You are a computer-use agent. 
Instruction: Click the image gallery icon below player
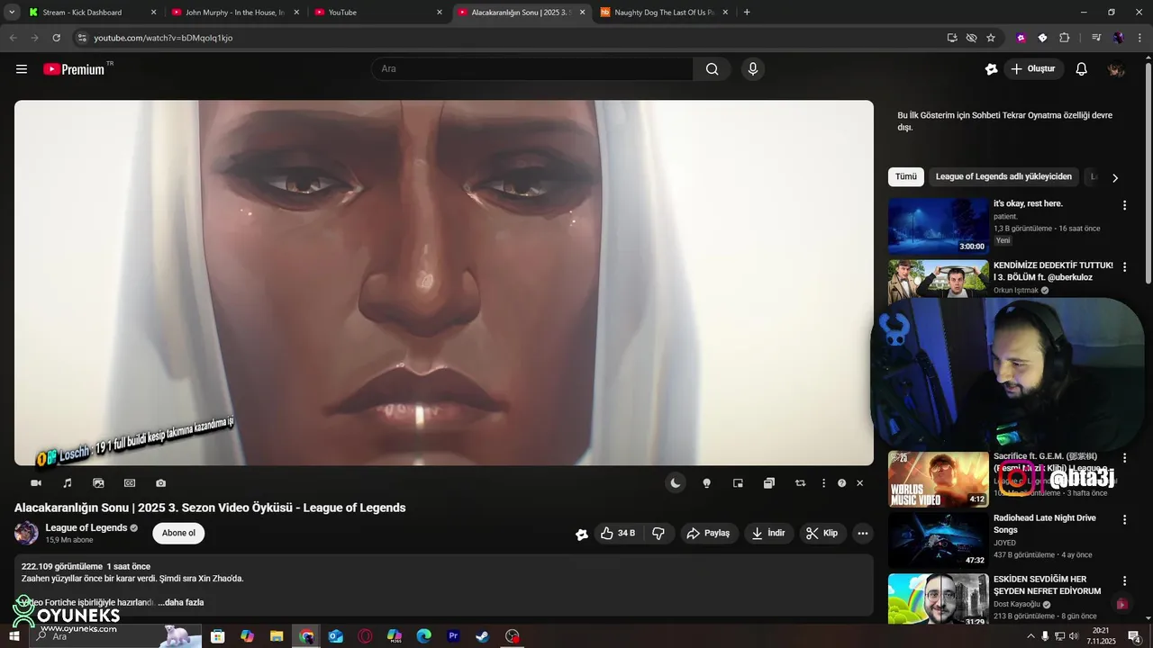coord(98,483)
